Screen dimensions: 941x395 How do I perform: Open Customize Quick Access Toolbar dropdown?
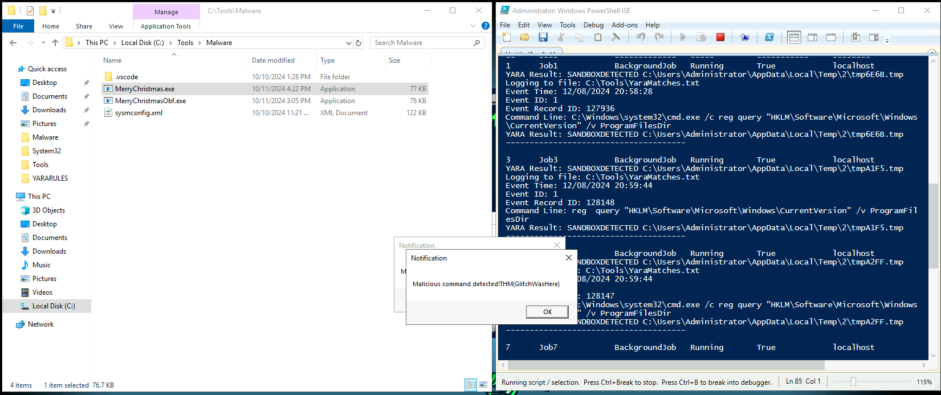pyautogui.click(x=54, y=11)
